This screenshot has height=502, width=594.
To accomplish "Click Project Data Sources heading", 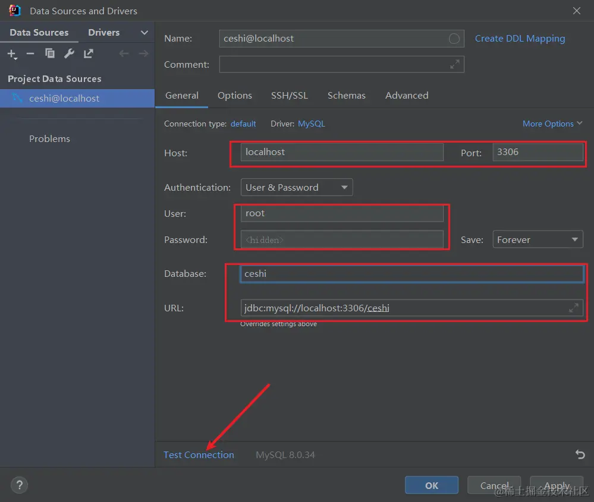I will [x=55, y=79].
